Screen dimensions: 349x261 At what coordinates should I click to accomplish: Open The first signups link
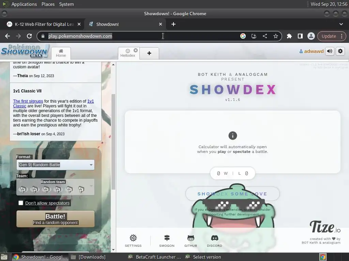point(28,101)
